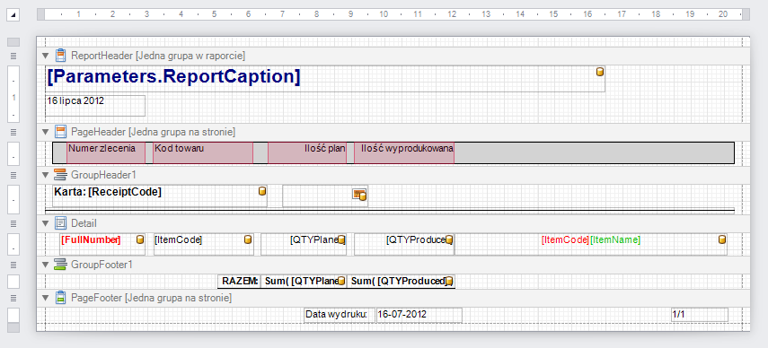The image size is (768, 348).
Task: Select the 'Kod towaru' header cell
Action: pos(203,153)
